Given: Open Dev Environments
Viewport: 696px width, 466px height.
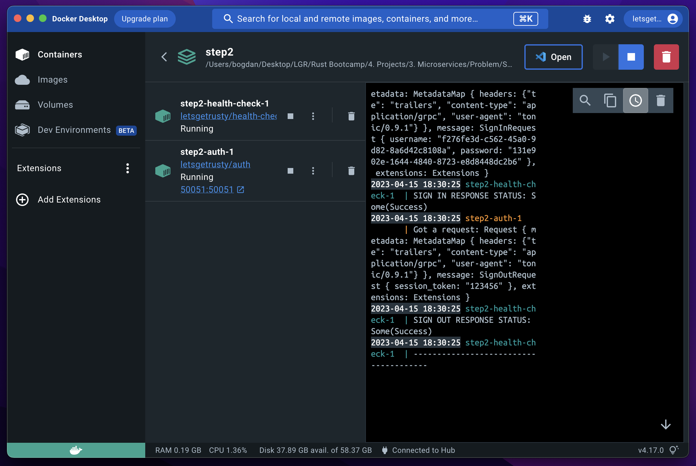Looking at the screenshot, I should point(75,130).
